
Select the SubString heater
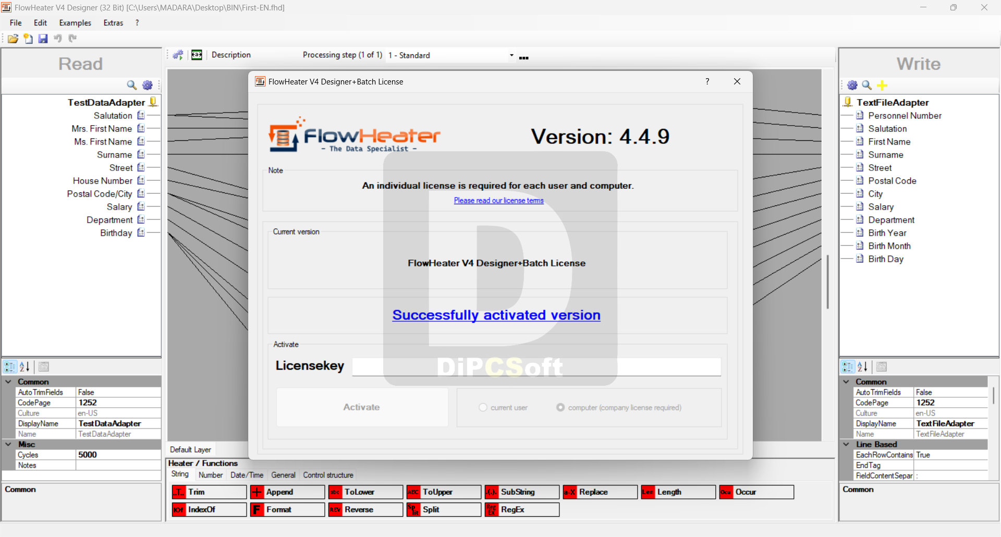tap(522, 492)
